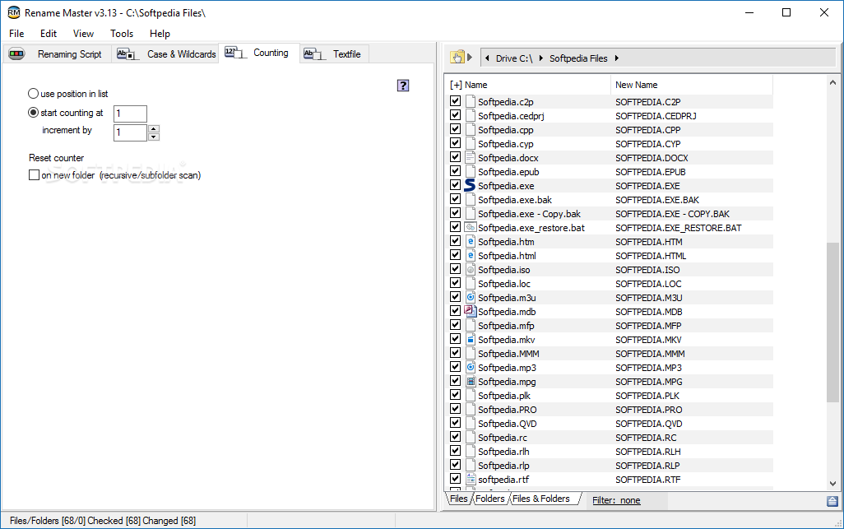Click the Drive C:\ breadcrumb

514,58
